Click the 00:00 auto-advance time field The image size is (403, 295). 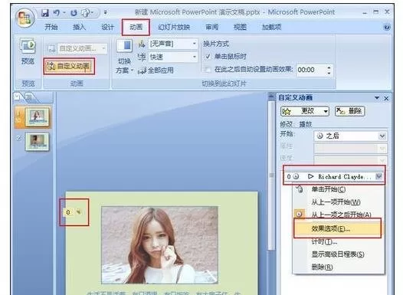pyautogui.click(x=311, y=70)
